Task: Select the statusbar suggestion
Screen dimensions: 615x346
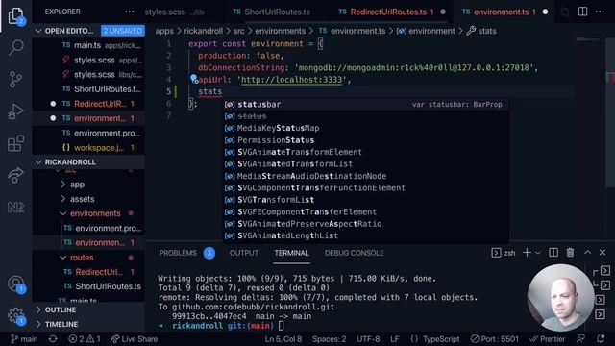Action: click(x=366, y=105)
